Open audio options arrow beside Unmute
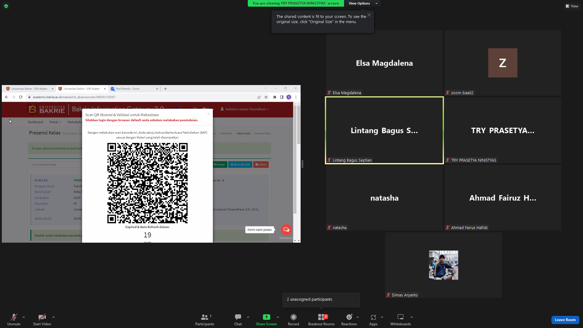This screenshot has height=328, width=583. tap(24, 317)
